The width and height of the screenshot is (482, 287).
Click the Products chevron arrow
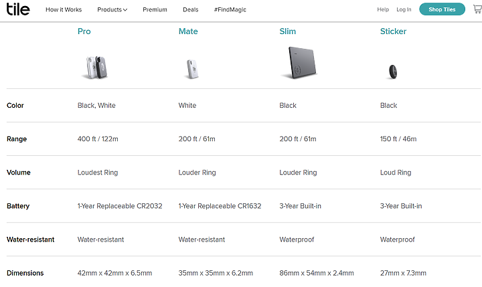125,10
